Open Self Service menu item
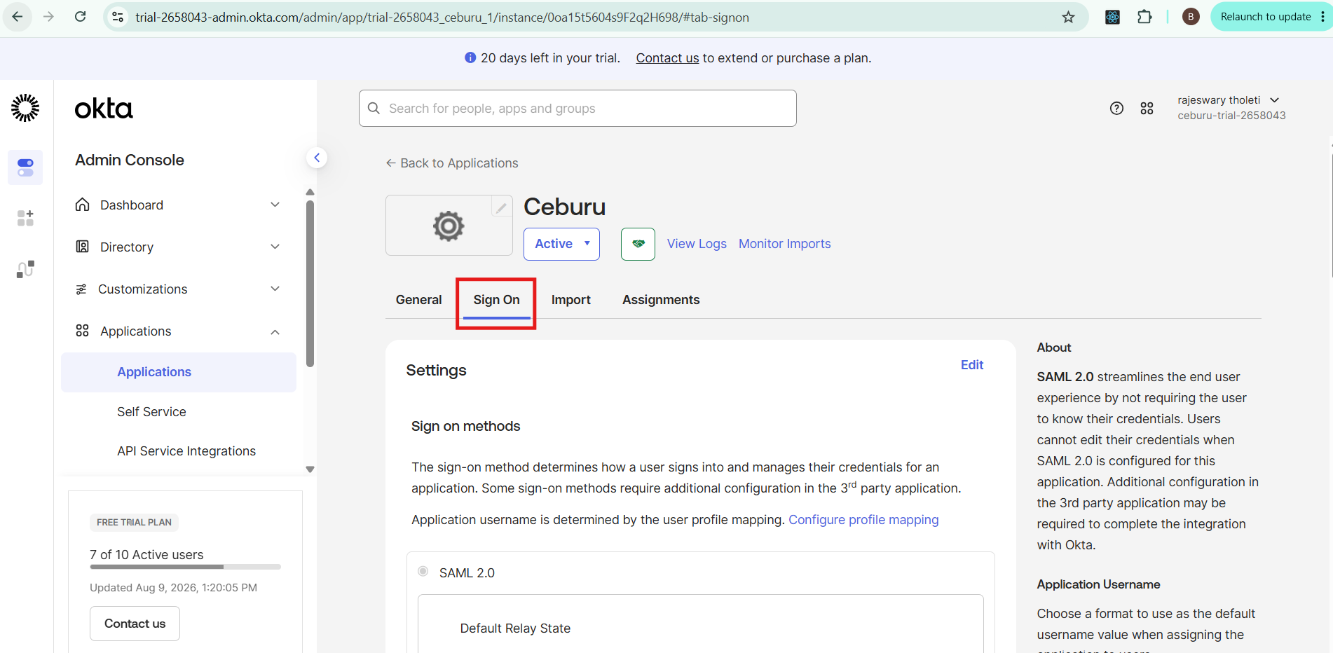 (151, 412)
